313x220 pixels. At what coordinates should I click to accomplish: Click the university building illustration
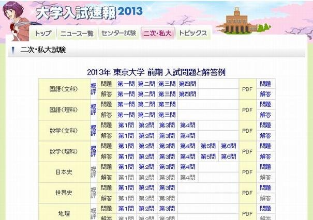pyautogui.click(x=243, y=21)
